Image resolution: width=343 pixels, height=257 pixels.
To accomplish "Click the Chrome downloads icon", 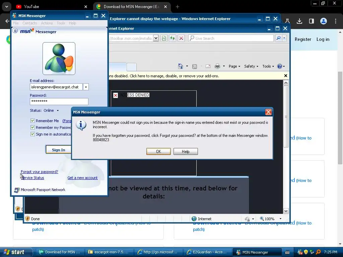I will [x=299, y=21].
